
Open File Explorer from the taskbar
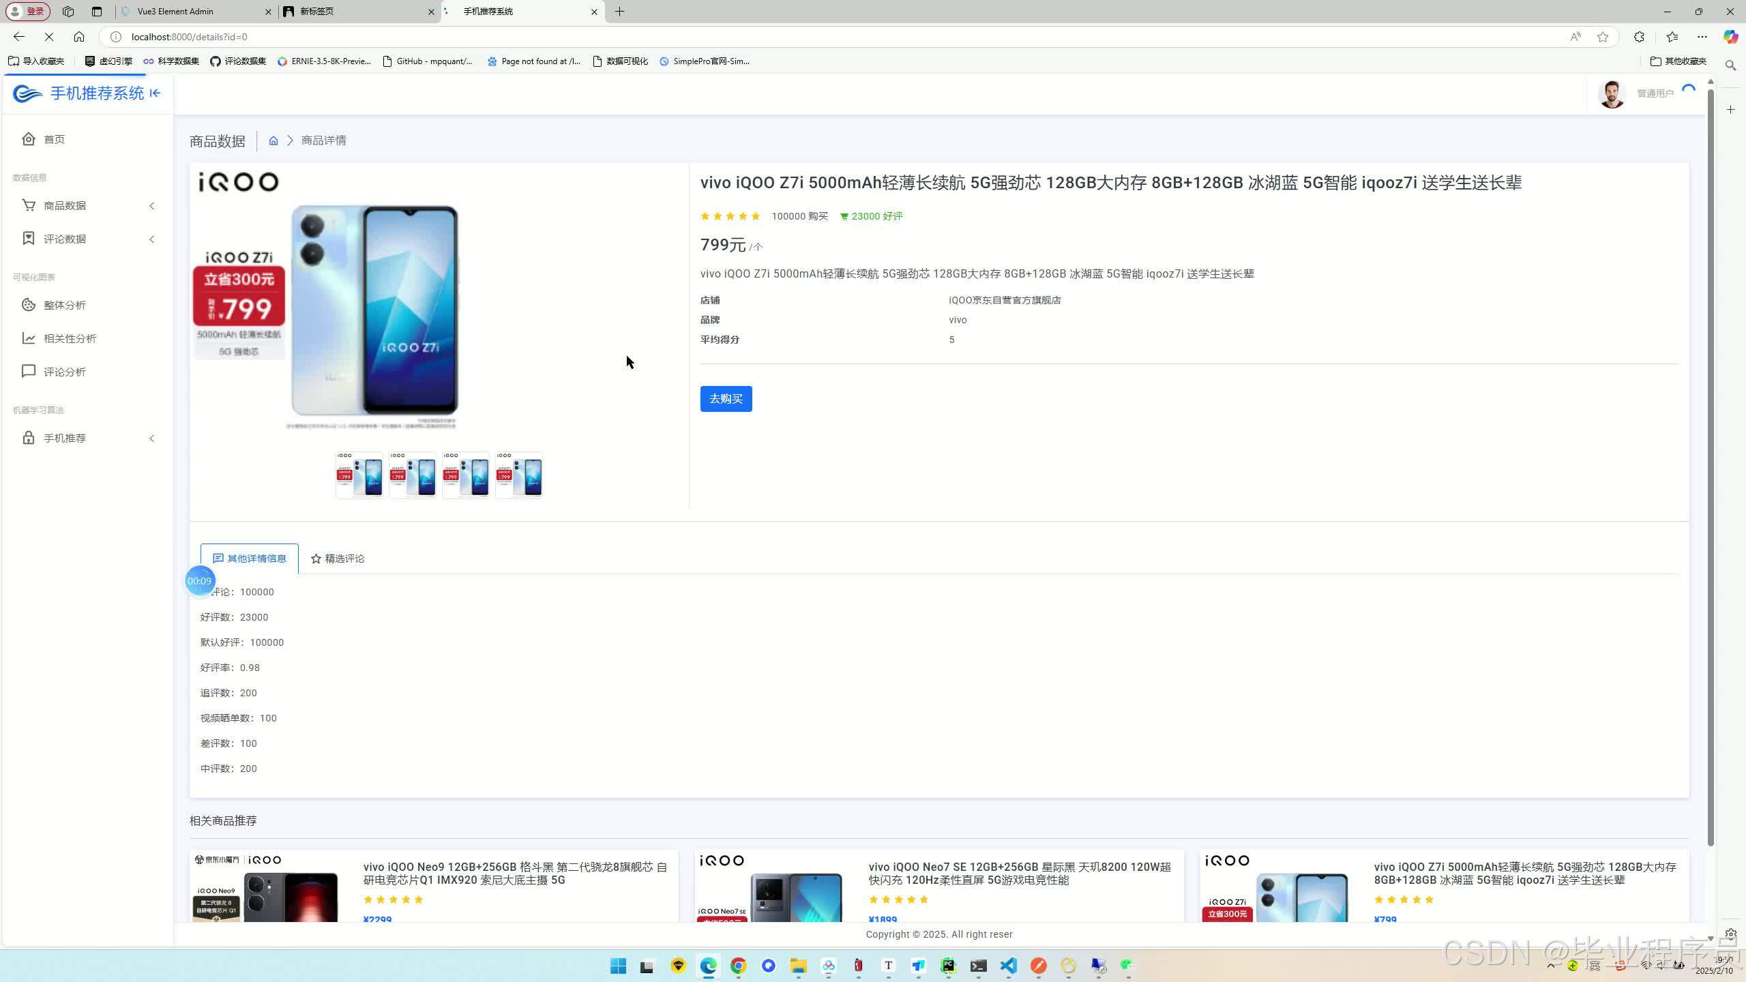799,966
